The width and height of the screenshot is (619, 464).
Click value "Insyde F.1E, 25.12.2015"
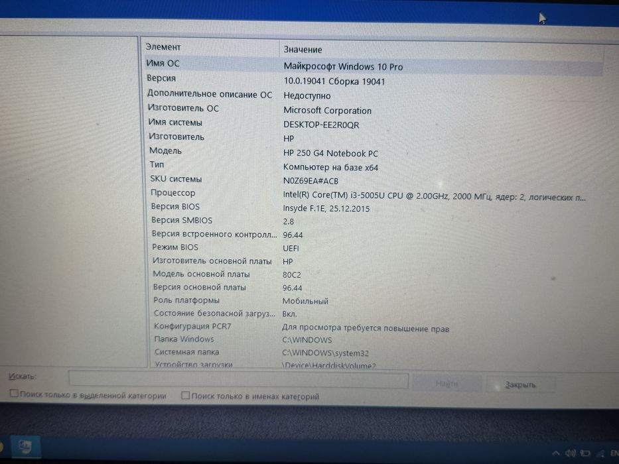click(x=326, y=209)
